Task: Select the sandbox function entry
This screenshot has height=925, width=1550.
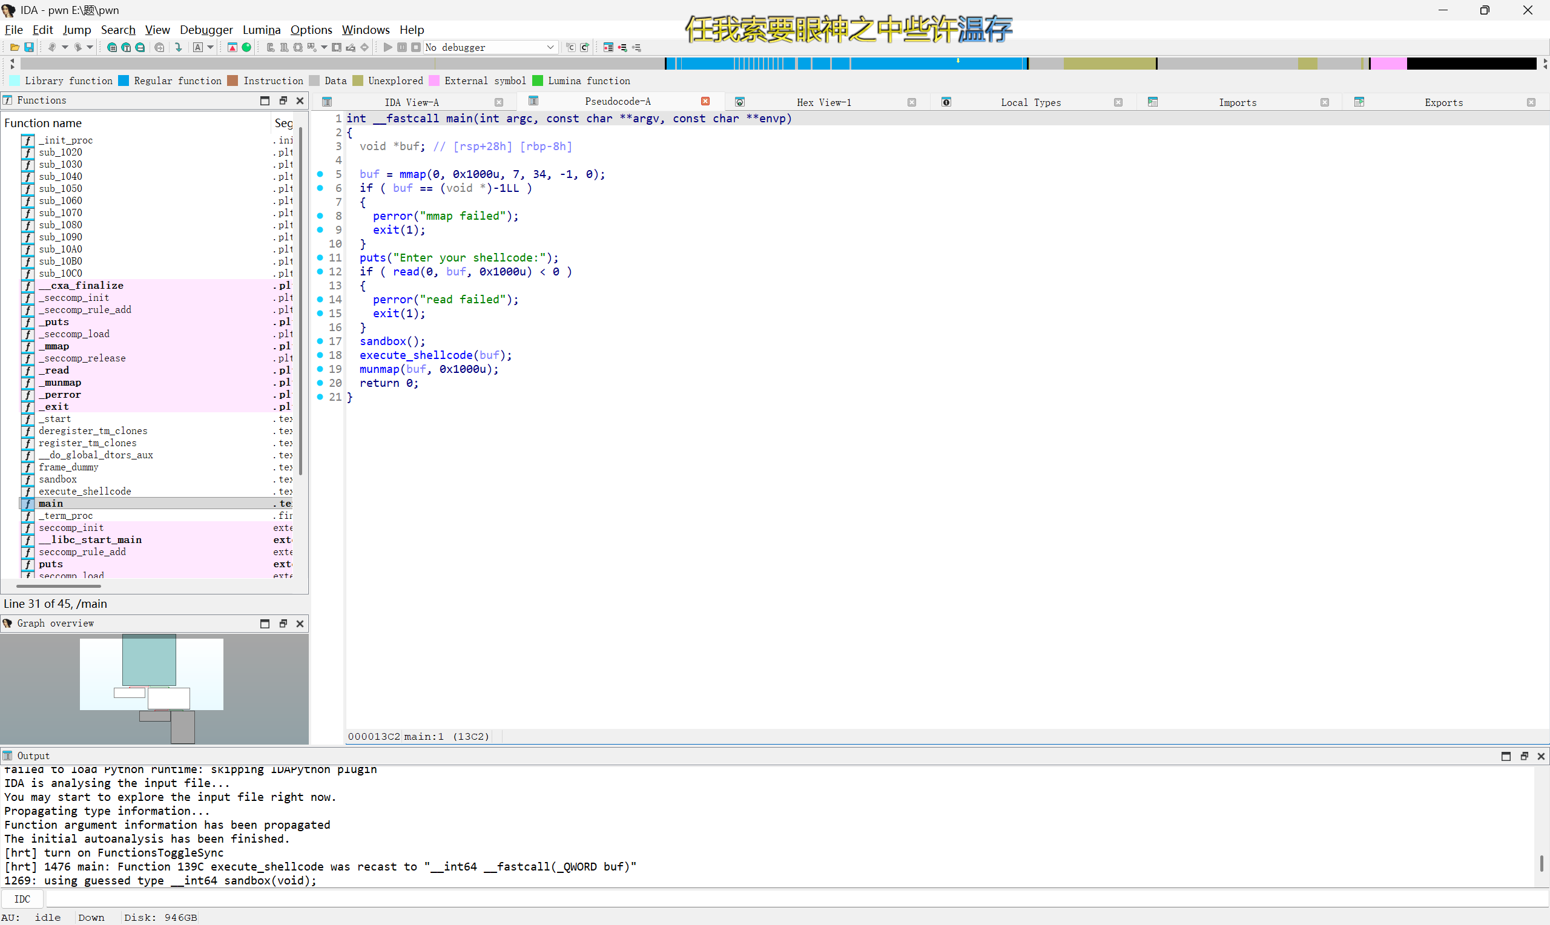Action: tap(58, 479)
